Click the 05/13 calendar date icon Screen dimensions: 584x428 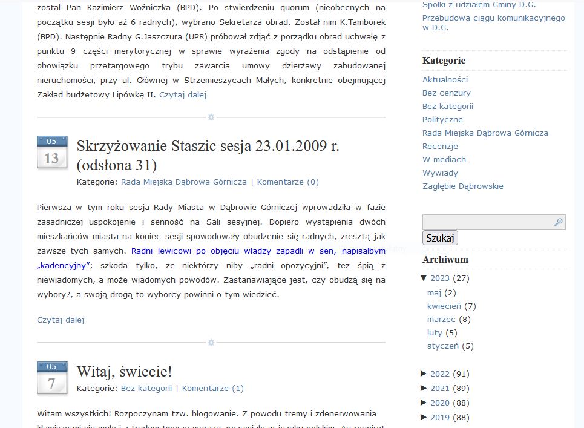52,153
